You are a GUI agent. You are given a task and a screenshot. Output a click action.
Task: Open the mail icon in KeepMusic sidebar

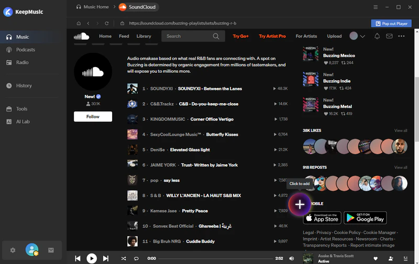pyautogui.click(x=51, y=250)
